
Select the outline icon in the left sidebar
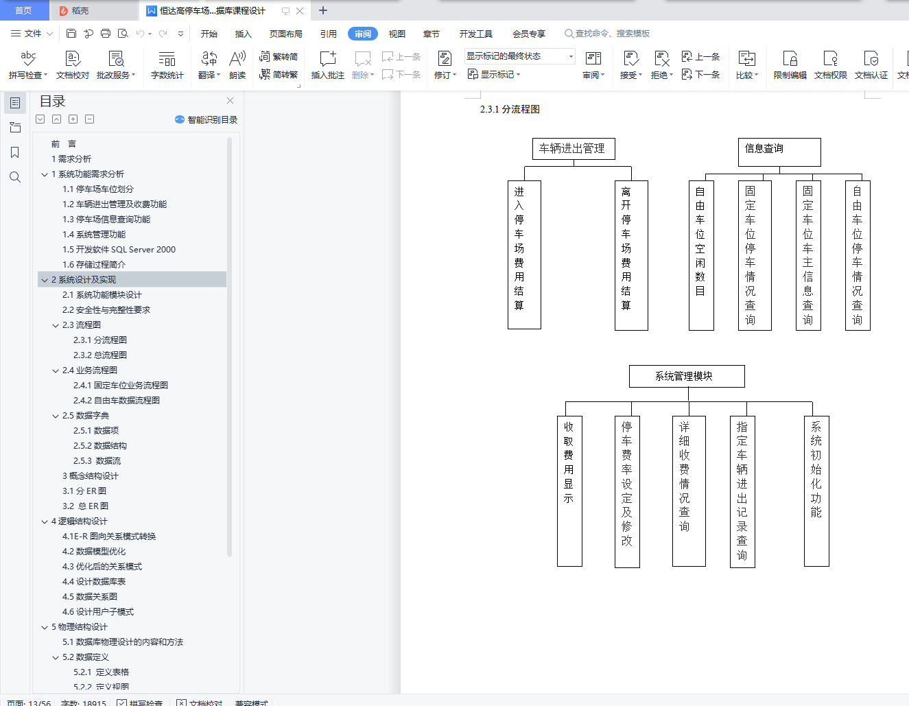[x=15, y=103]
